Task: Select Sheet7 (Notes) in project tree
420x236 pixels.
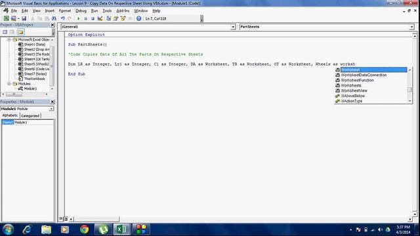Action: [35, 74]
